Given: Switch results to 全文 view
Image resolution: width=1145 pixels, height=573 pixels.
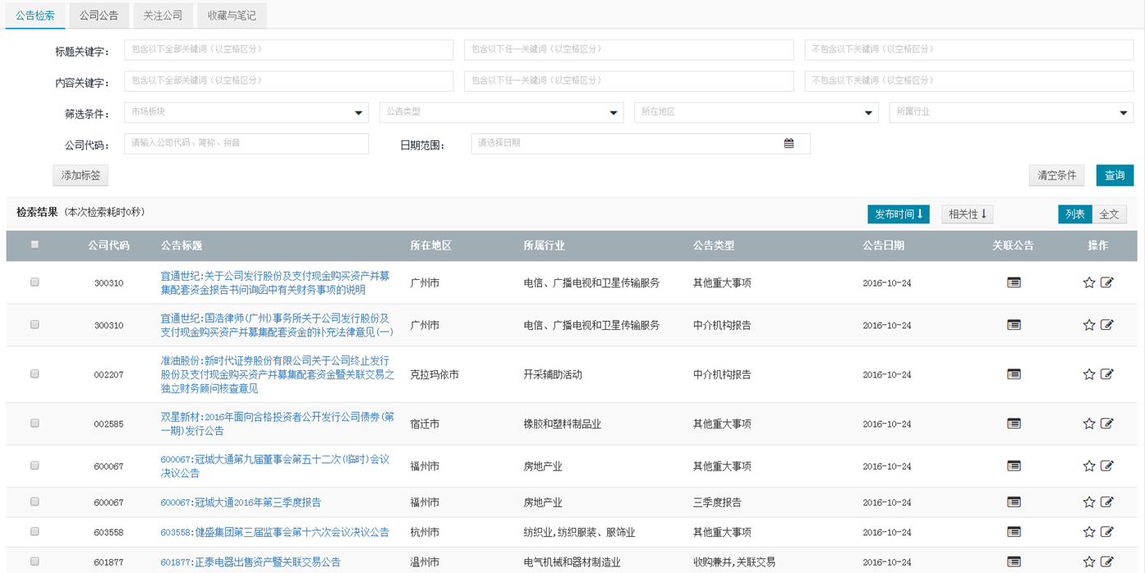Looking at the screenshot, I should (x=1109, y=214).
